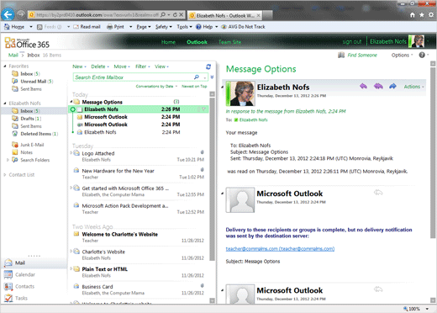Open the Drafts folder
Screen dimensions: 437x313
(27, 119)
